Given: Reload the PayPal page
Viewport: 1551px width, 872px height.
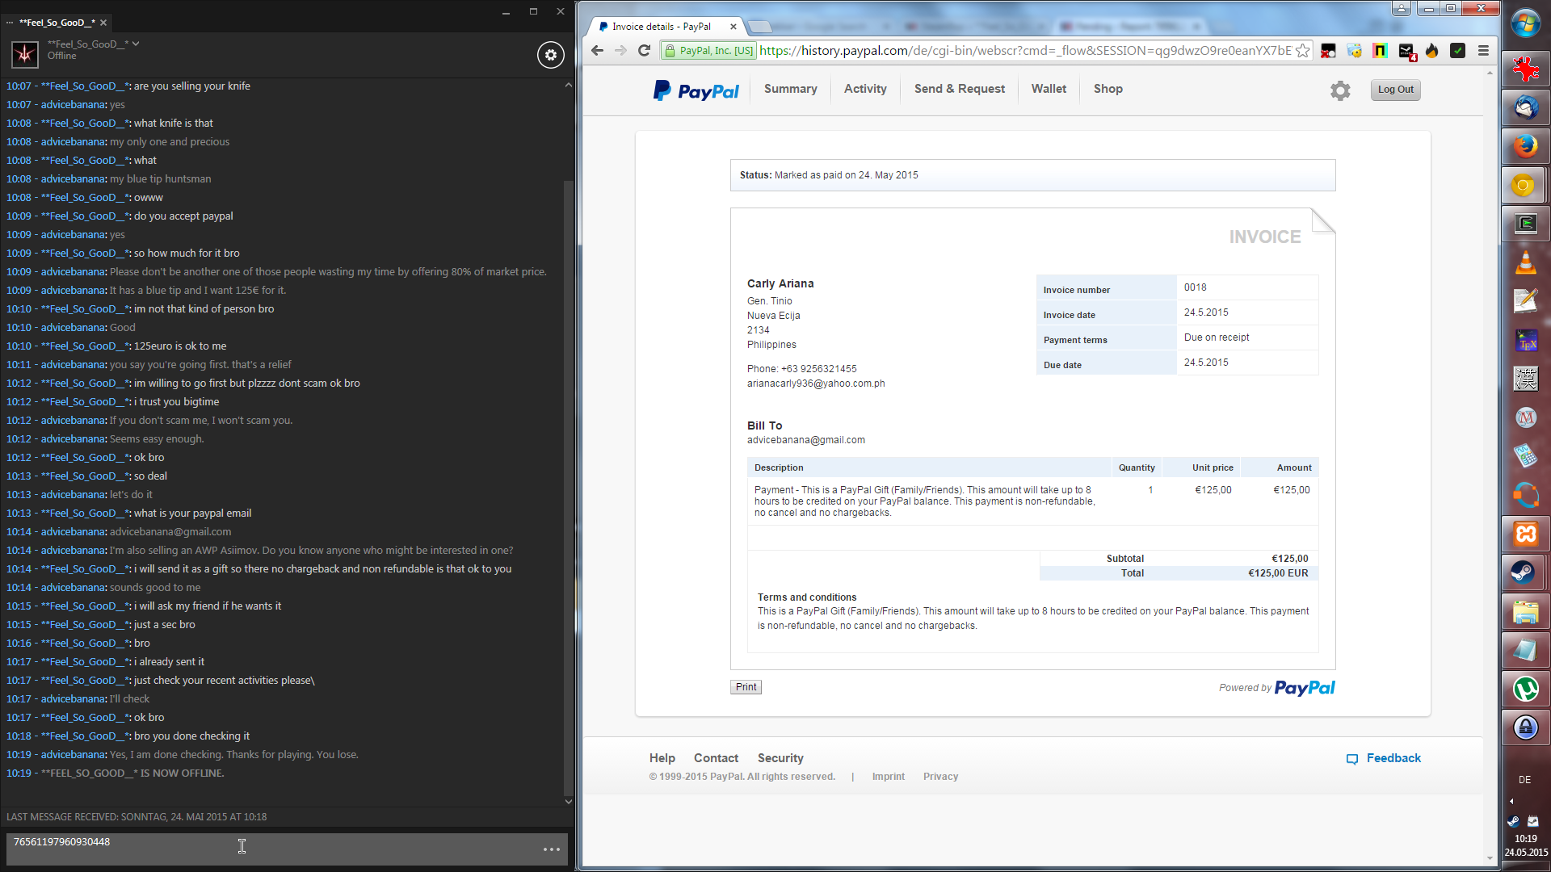Looking at the screenshot, I should click(x=644, y=51).
